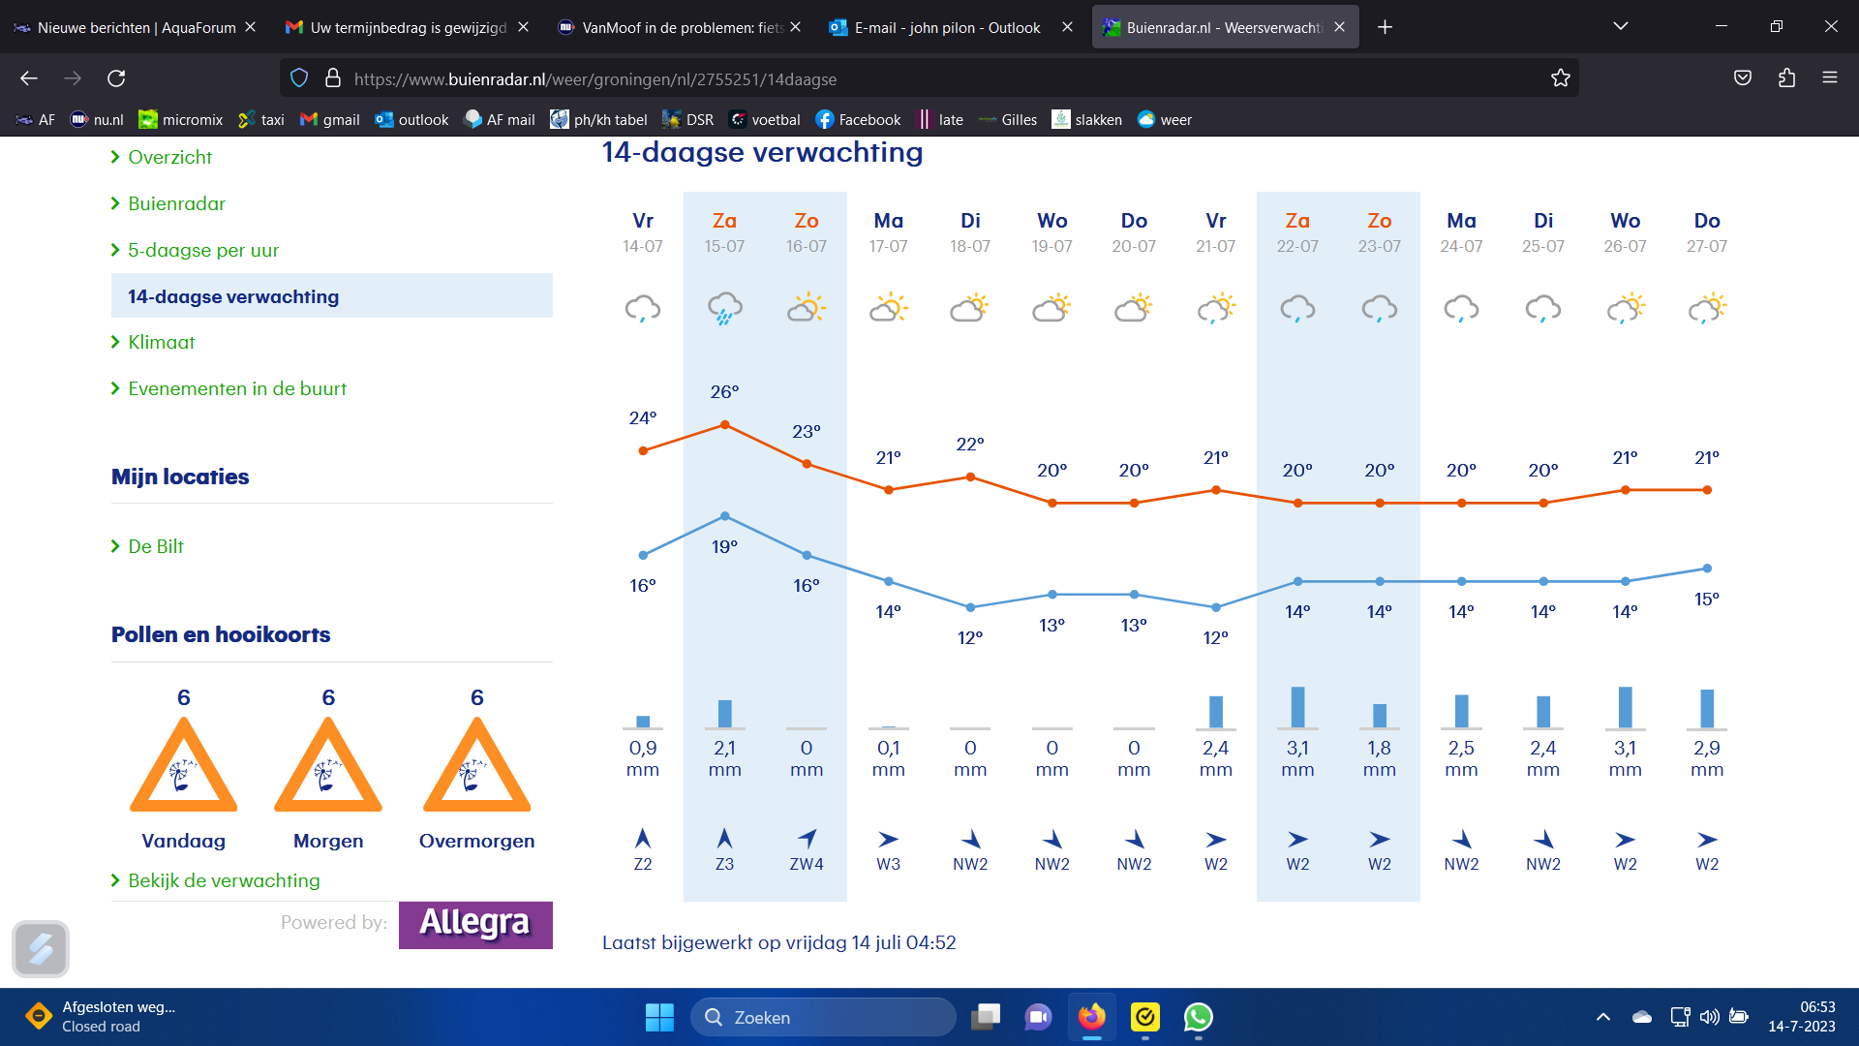Viewport: 1859px width, 1046px height.
Task: Open Firefox hamburger application menu
Action: tap(1829, 78)
